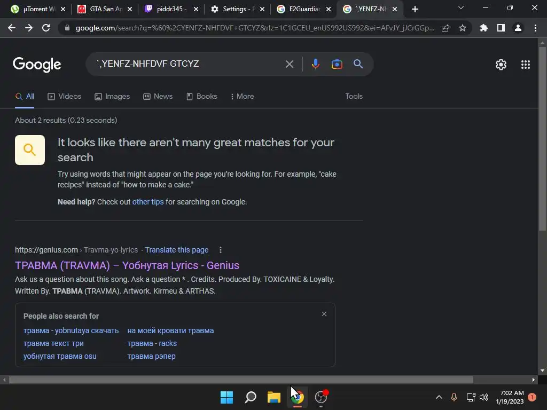Select the Images search filter
Screen dimensions: 547x410
point(112,96)
